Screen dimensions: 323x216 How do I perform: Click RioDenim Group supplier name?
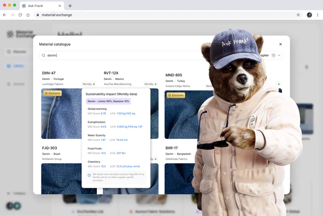(52, 159)
